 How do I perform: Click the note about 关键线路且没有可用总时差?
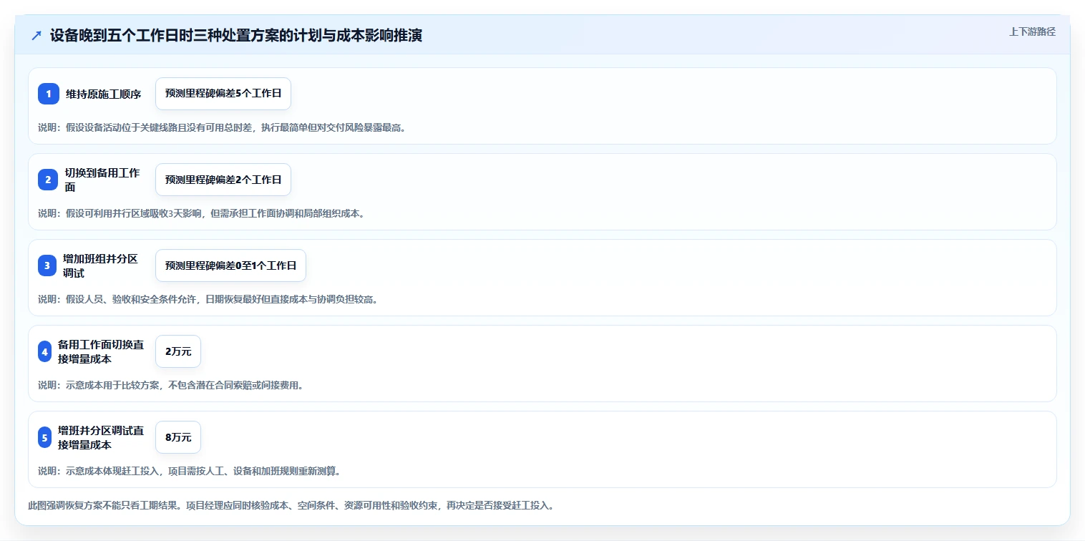[222, 127]
